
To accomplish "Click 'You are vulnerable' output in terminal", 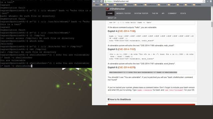I will tap(13, 60).
